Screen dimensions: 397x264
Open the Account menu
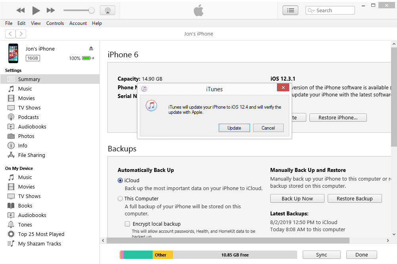78,23
